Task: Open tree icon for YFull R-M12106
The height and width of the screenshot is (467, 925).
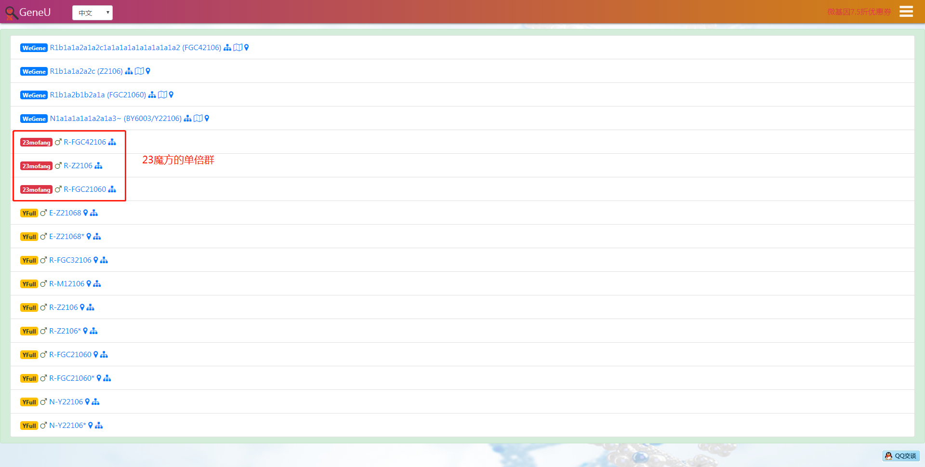Action: [x=97, y=284]
